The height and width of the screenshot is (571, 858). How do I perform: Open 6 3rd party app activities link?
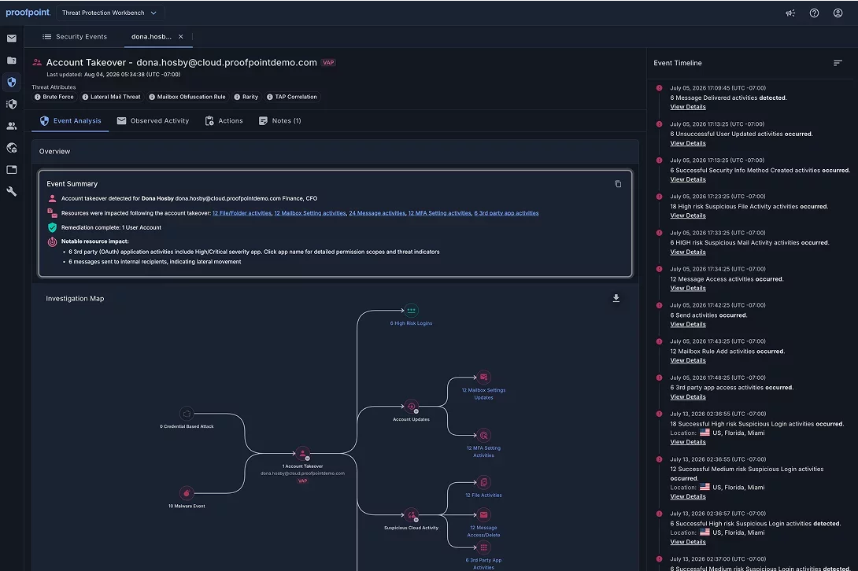tap(506, 213)
